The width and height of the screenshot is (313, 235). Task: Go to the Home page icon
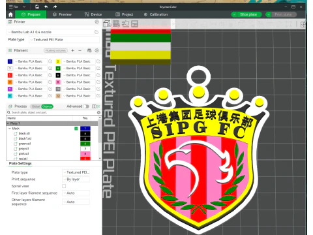click(x=10, y=14)
